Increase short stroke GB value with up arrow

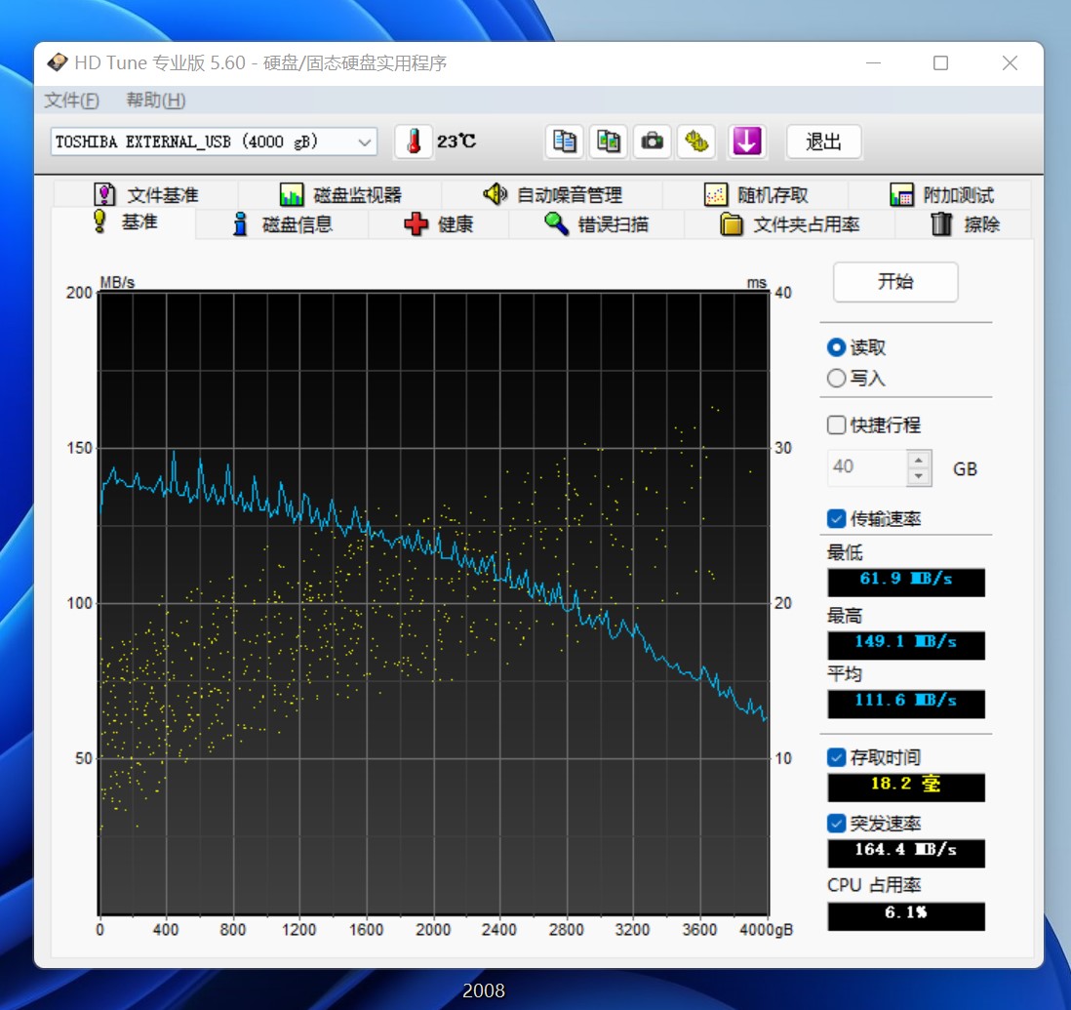pyautogui.click(x=918, y=460)
